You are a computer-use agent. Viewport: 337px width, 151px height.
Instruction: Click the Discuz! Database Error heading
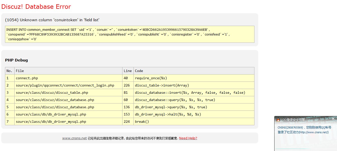tap(36, 7)
